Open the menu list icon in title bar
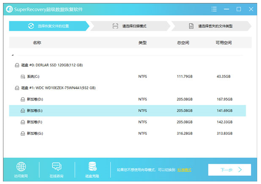This screenshot has width=261, height=184. click(x=214, y=9)
